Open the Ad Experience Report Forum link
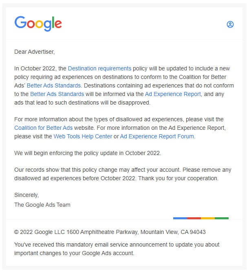This screenshot has height=273, width=249. (157, 136)
